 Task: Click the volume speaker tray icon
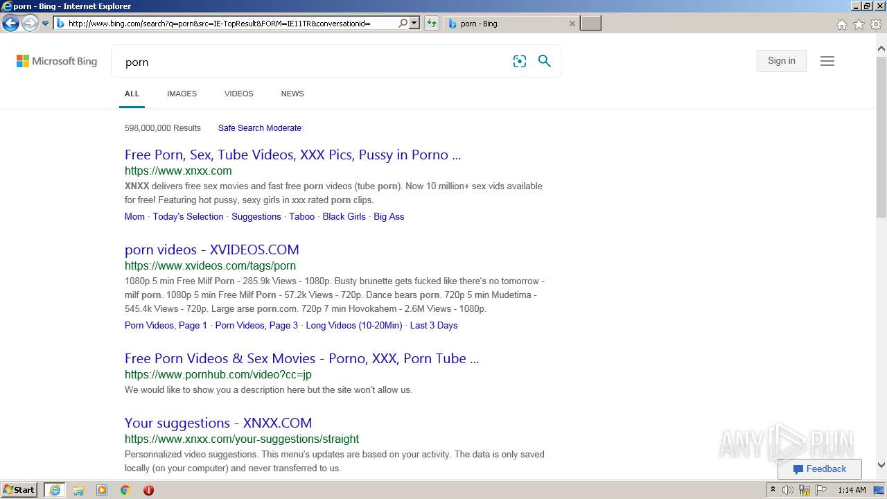click(788, 490)
